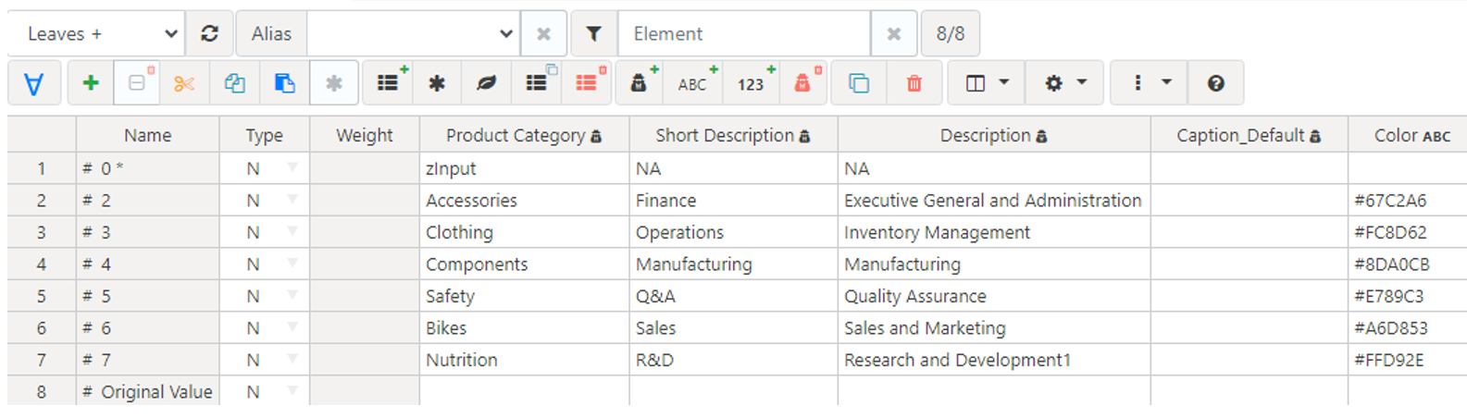Viewport: 1467px width, 418px height.
Task: Click the black asterisk icon
Action: (437, 83)
